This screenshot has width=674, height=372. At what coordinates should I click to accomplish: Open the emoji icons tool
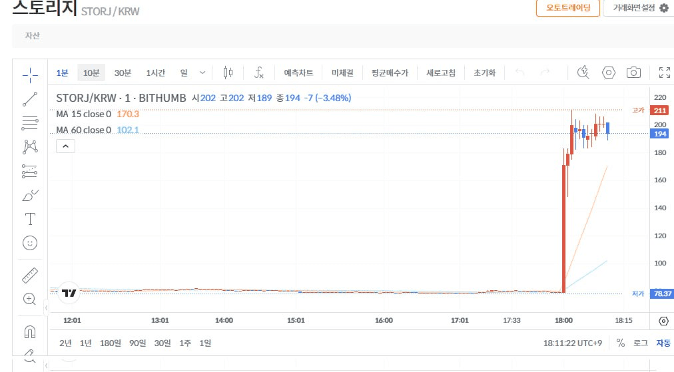click(30, 243)
